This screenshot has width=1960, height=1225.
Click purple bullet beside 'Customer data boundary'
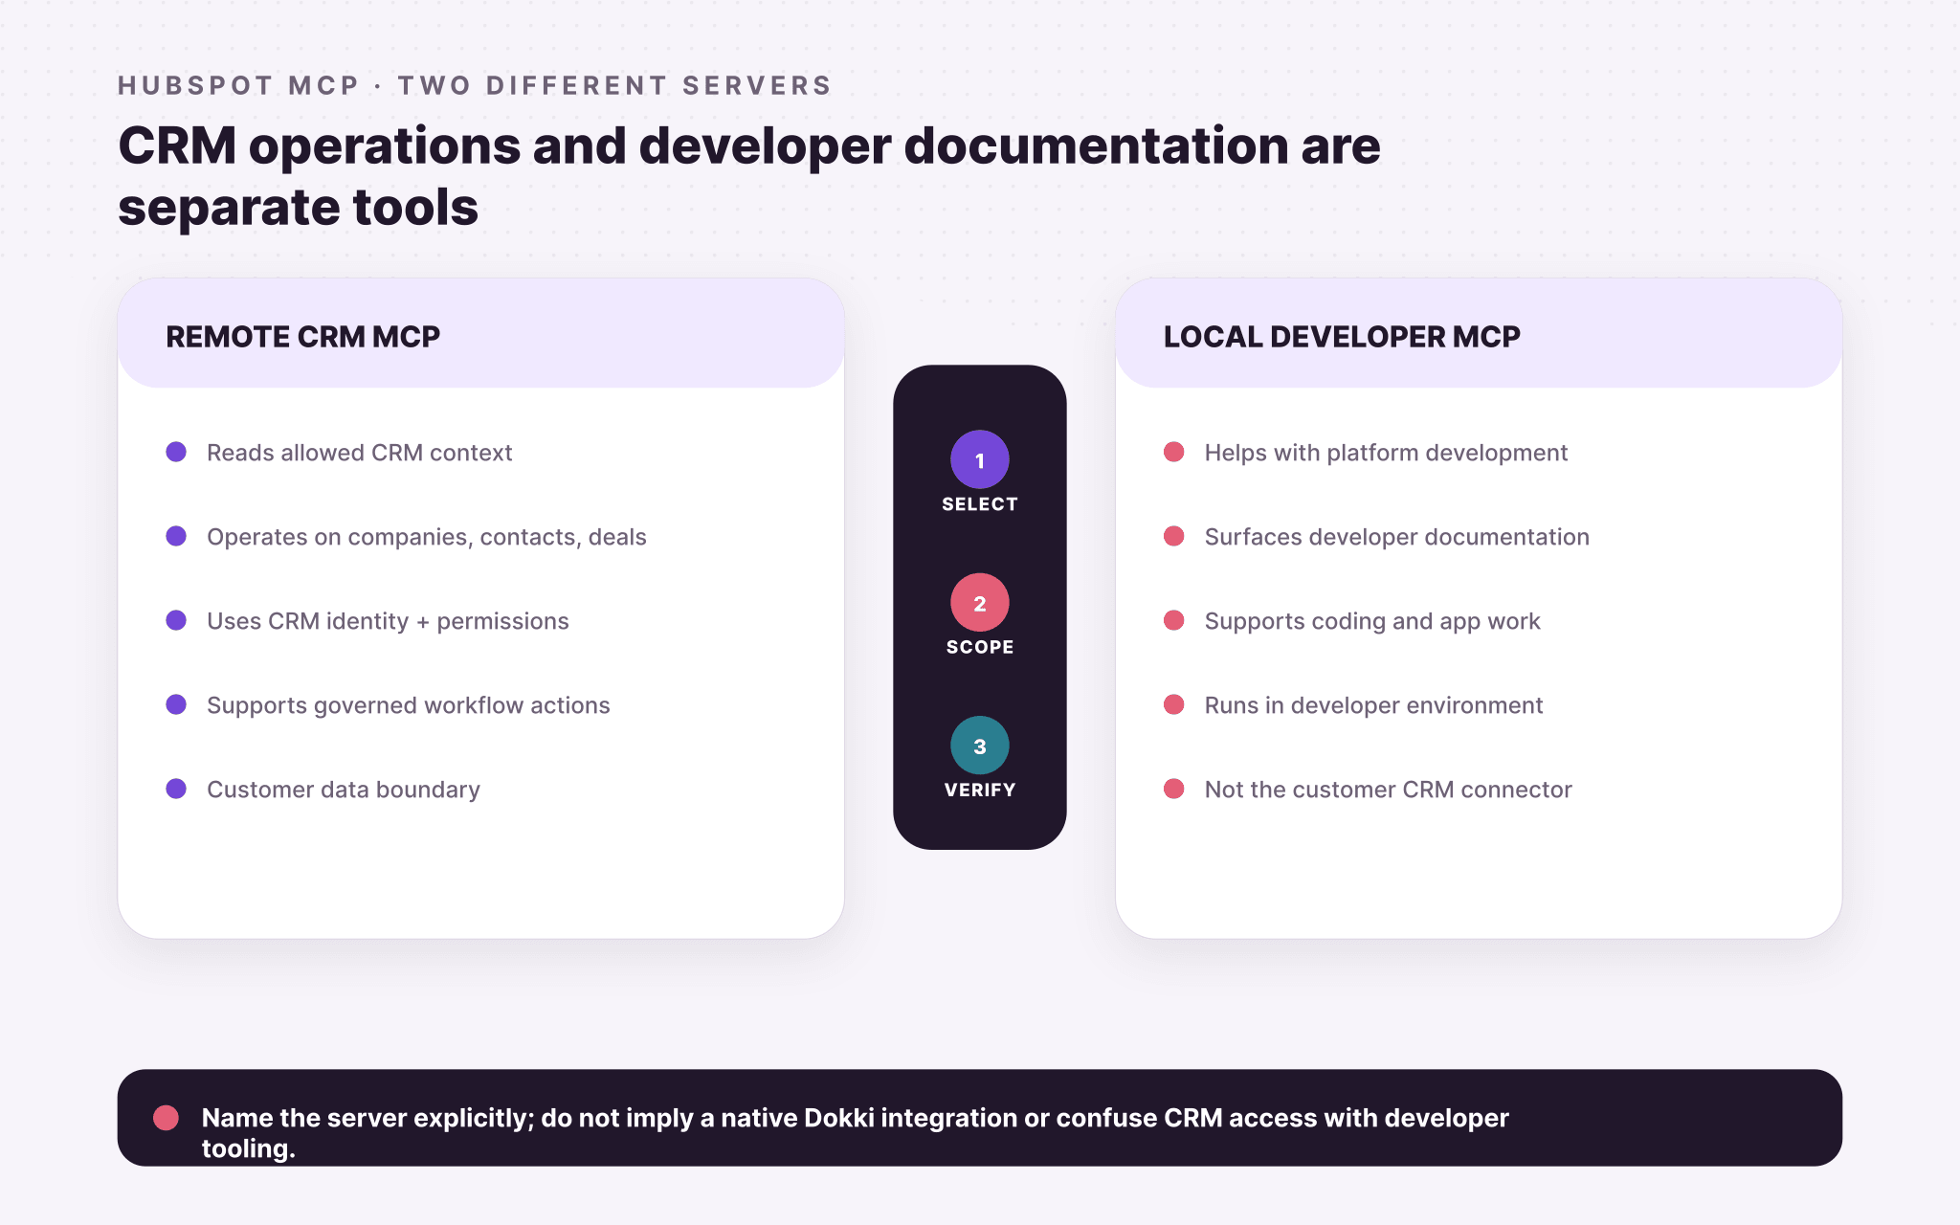[x=176, y=789]
